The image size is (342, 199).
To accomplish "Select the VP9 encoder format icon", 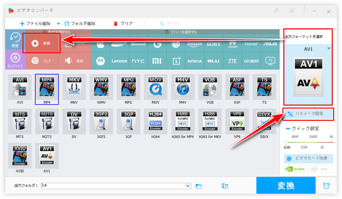I will point(237,121).
